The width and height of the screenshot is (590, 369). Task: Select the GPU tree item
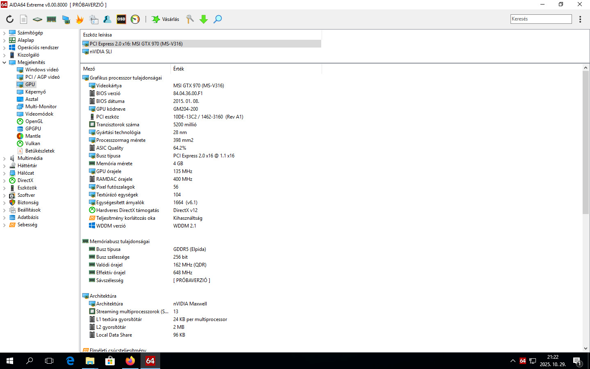pos(30,84)
